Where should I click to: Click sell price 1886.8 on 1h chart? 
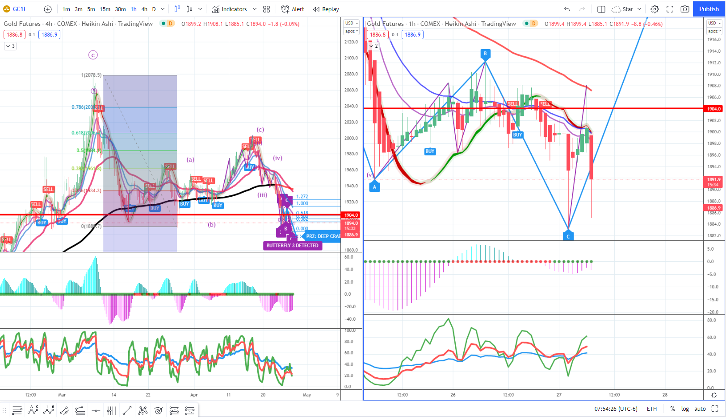(x=378, y=34)
